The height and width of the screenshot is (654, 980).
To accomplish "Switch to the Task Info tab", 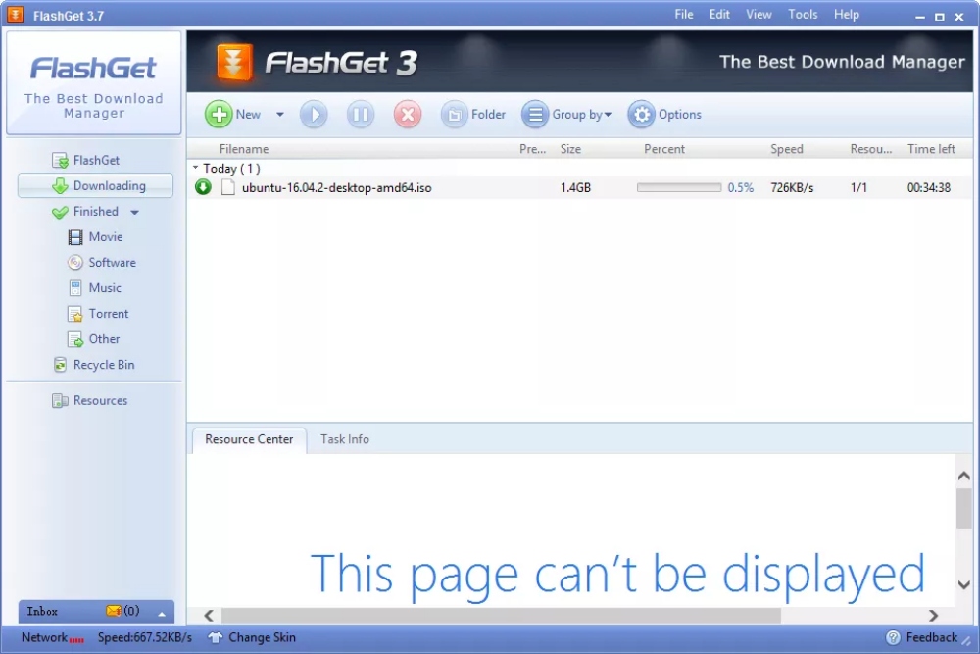I will coord(345,439).
